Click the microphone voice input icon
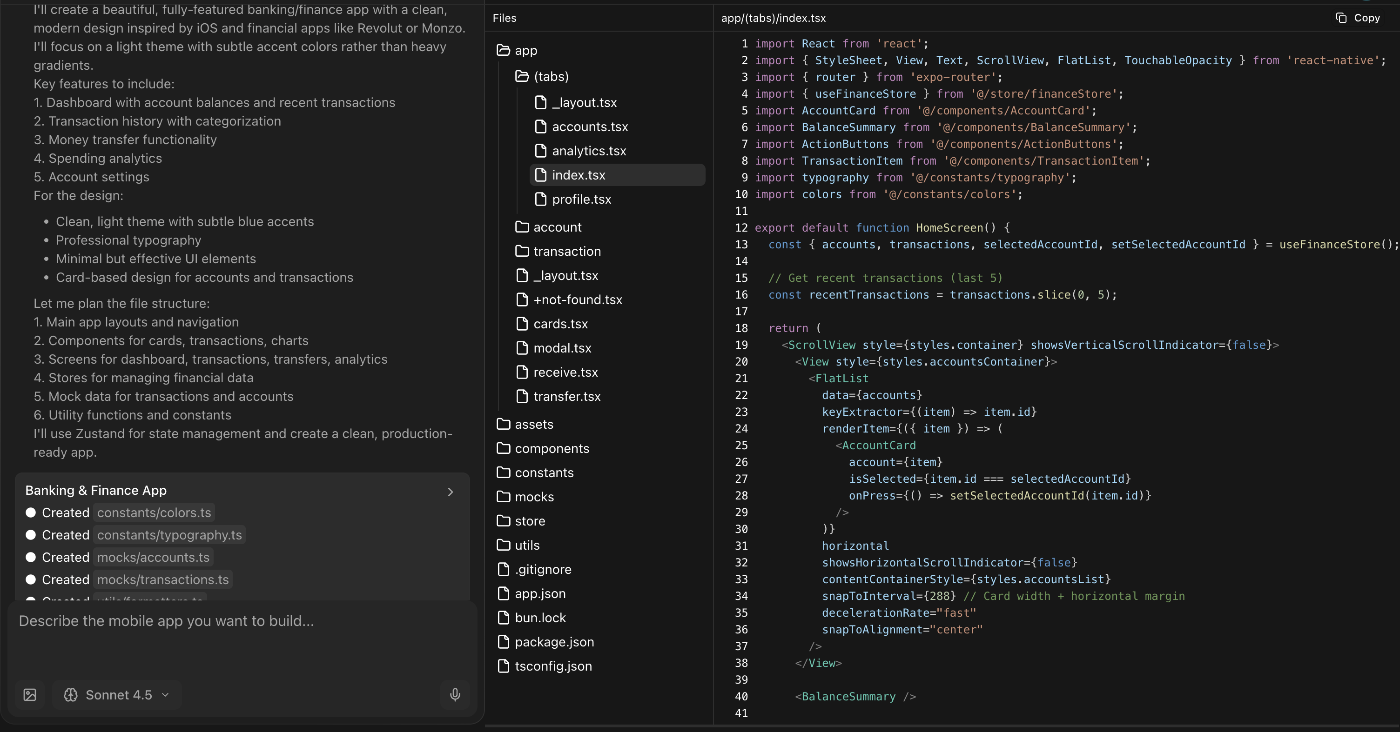The height and width of the screenshot is (732, 1400). 455,694
